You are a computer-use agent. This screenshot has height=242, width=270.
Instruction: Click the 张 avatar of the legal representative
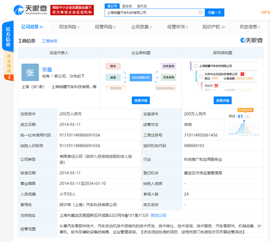30,73
